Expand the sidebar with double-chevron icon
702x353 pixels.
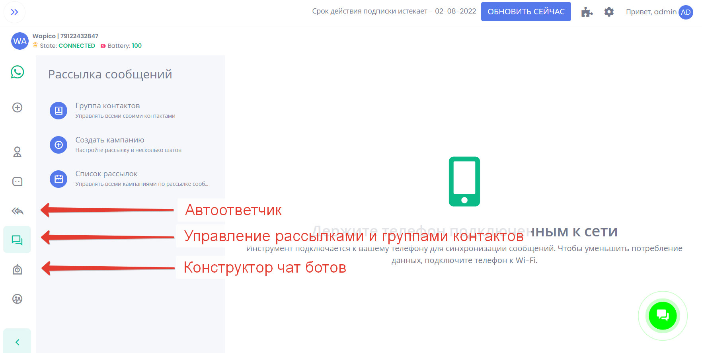[14, 12]
